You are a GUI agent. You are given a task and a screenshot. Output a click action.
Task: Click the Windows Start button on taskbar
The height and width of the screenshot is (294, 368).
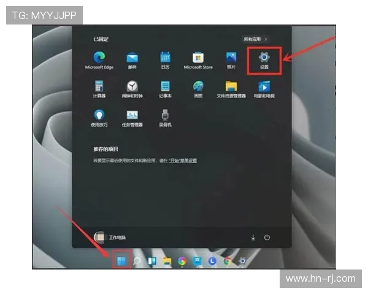121,261
